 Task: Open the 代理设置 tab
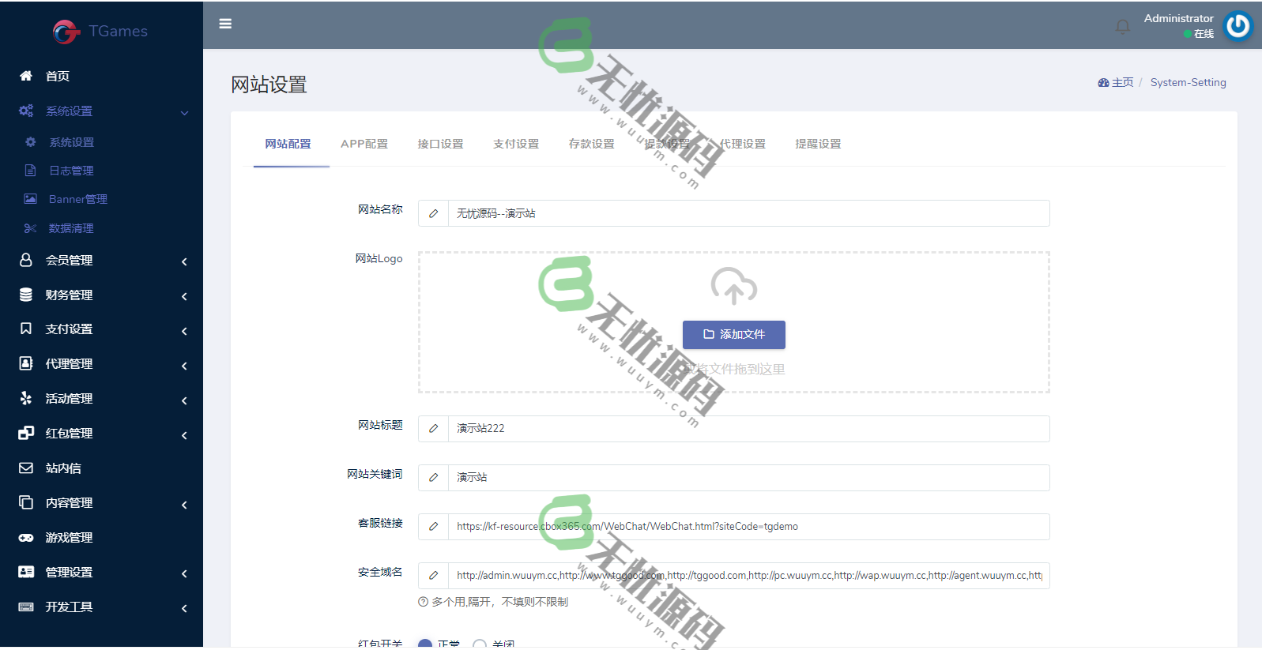(x=743, y=144)
